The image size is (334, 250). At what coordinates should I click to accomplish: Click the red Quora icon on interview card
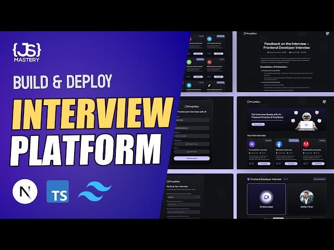point(209,62)
